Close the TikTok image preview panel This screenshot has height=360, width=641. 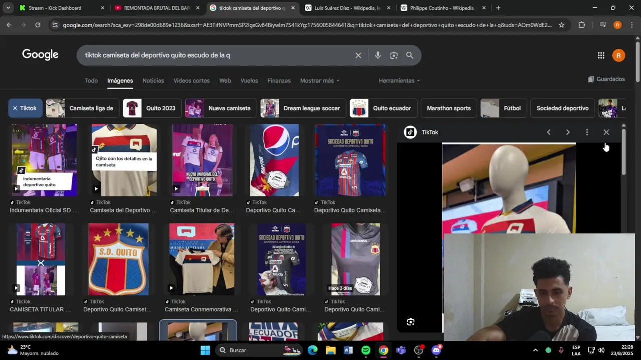click(606, 132)
